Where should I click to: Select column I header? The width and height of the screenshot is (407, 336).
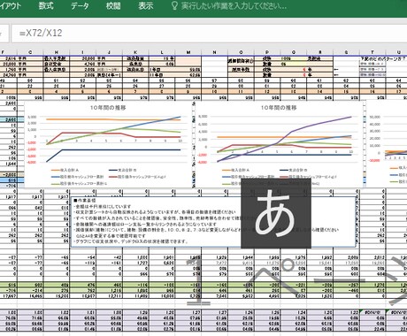[x=83, y=52]
